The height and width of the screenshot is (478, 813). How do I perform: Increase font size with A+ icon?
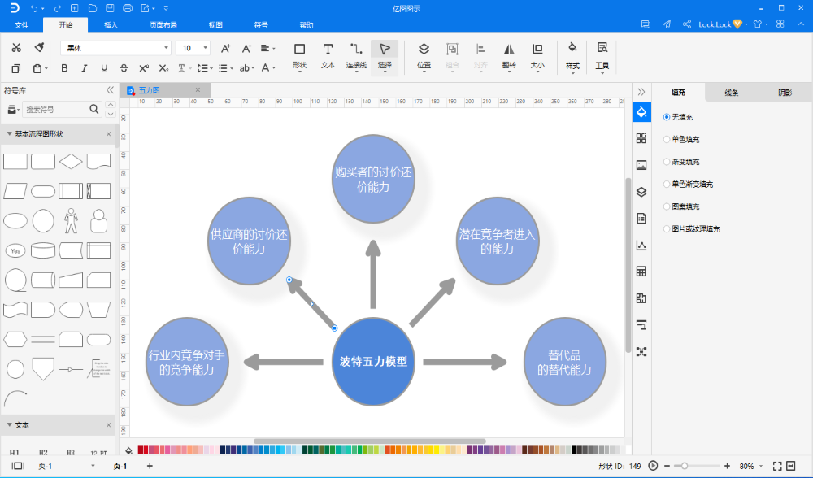click(225, 48)
